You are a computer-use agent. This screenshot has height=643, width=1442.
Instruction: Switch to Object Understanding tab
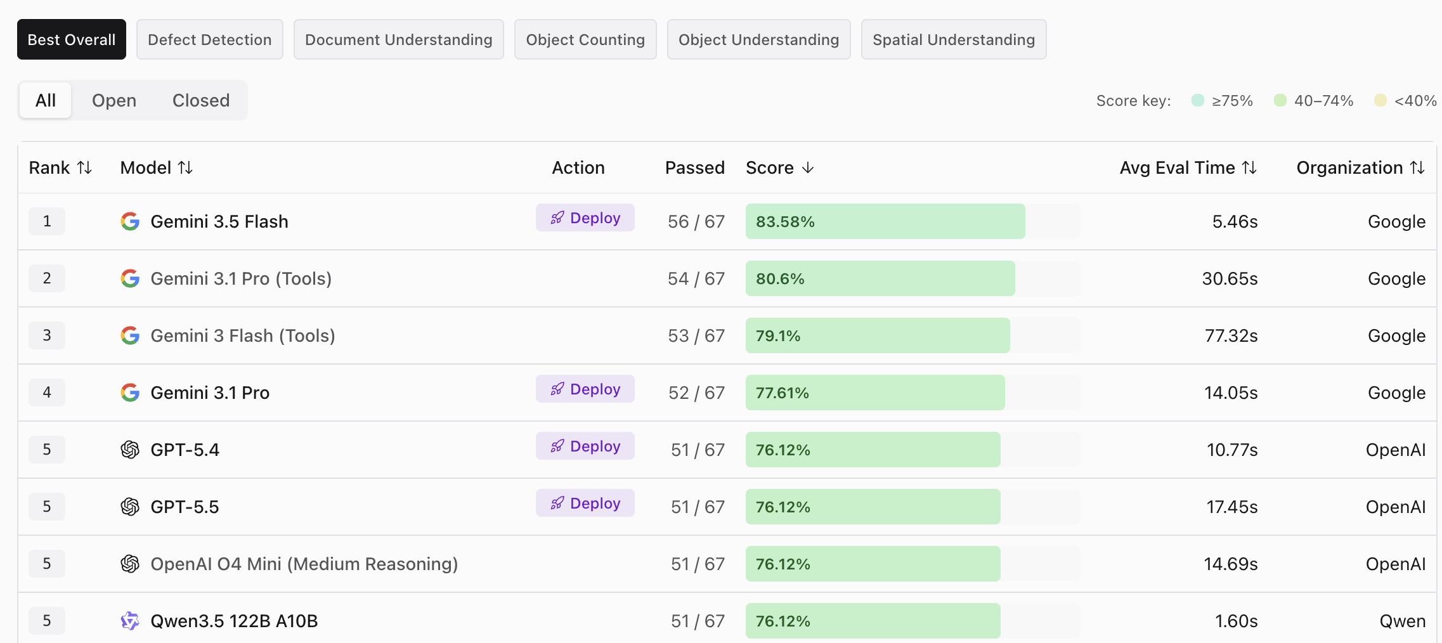[759, 39]
